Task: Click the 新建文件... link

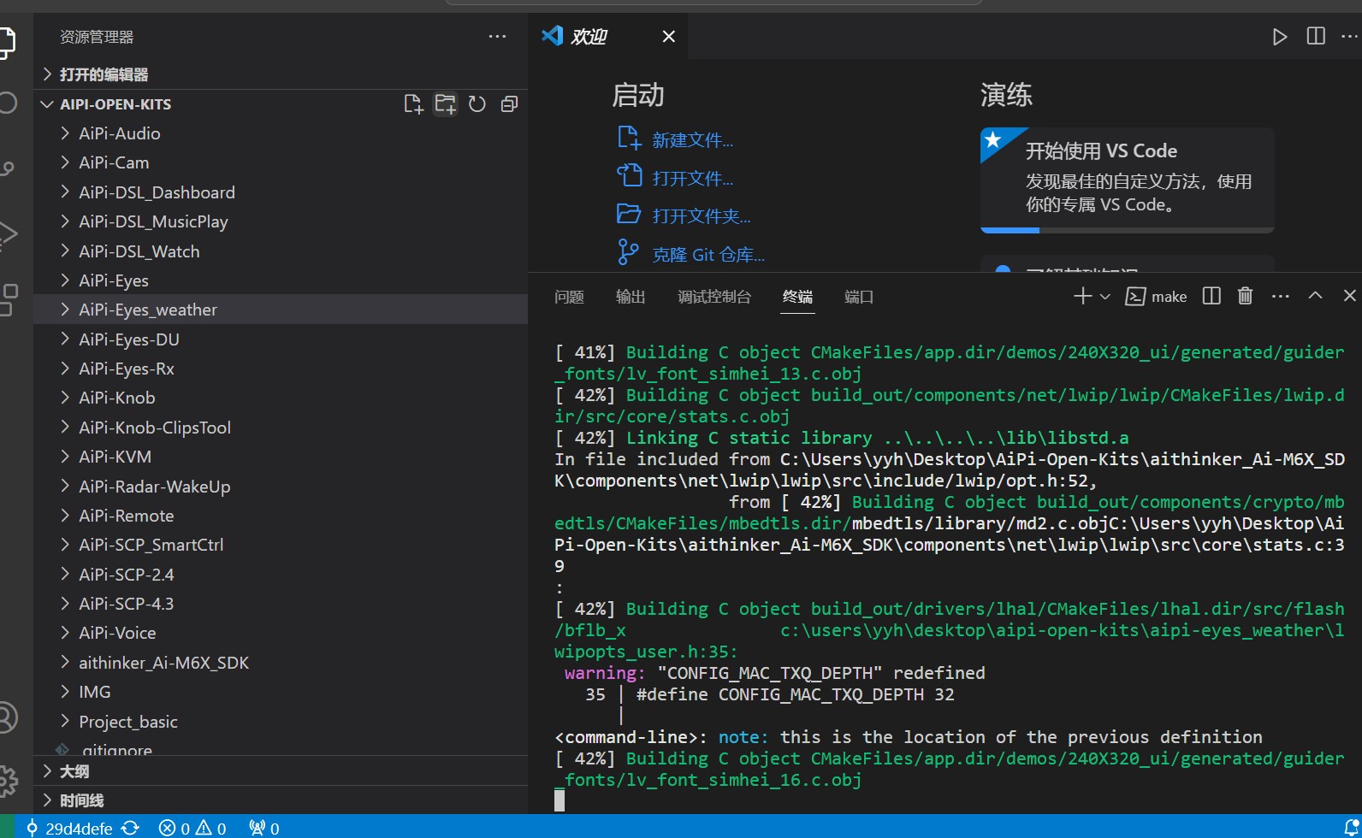Action: pos(692,140)
